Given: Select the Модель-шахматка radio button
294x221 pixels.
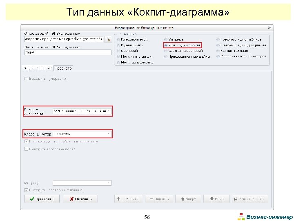Looking at the screenshot, I should coord(118,62).
